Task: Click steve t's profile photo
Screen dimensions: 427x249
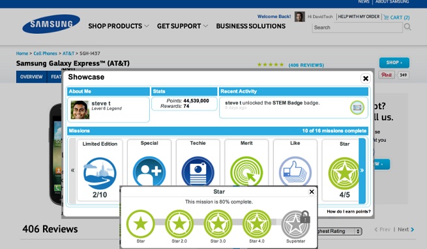Action: coord(80,110)
